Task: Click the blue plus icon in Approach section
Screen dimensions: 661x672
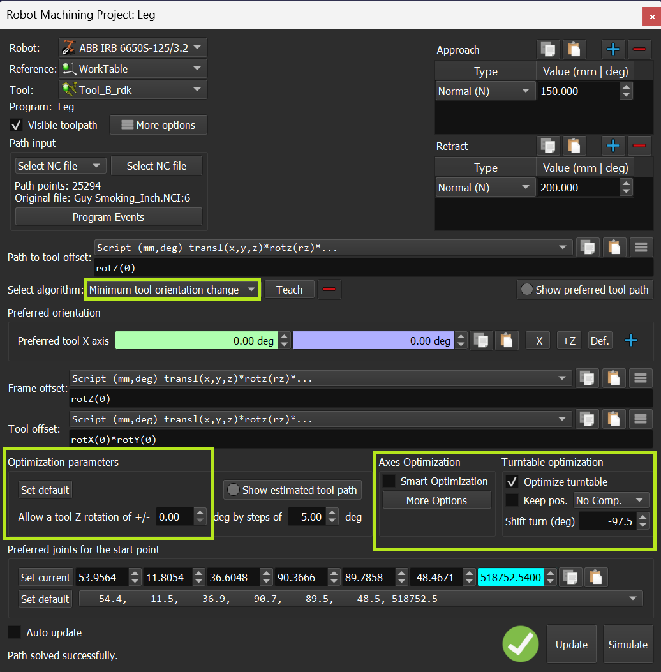Action: click(x=613, y=49)
